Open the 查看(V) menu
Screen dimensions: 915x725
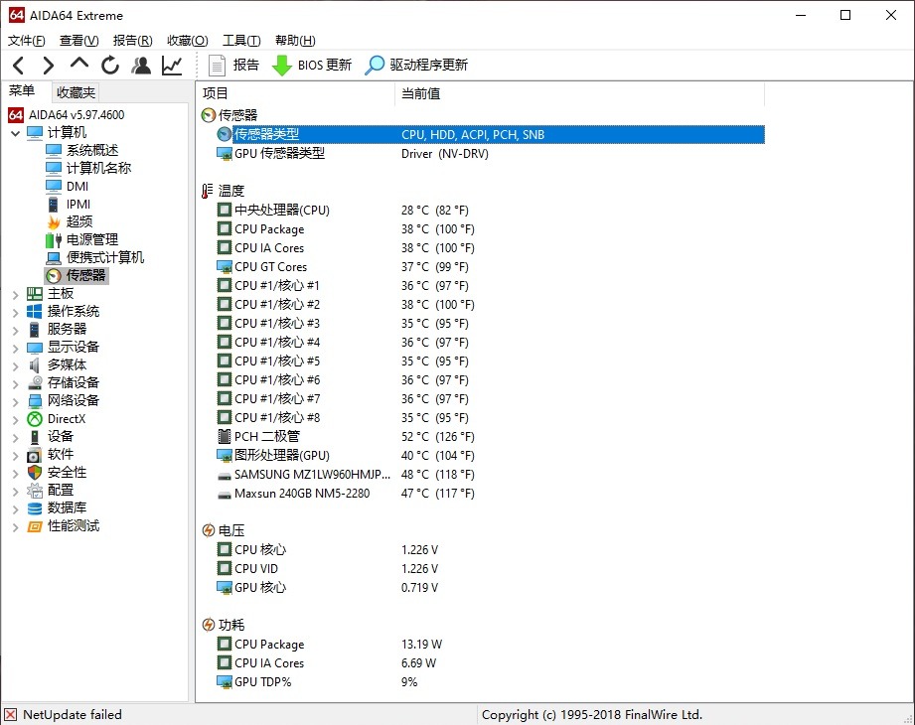coord(78,41)
